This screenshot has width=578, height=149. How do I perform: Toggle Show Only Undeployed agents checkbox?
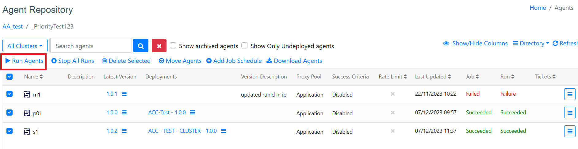pos(244,46)
